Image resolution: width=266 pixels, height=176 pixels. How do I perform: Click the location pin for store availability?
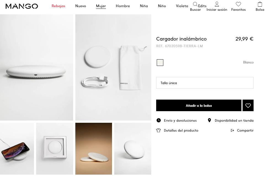click(x=209, y=121)
